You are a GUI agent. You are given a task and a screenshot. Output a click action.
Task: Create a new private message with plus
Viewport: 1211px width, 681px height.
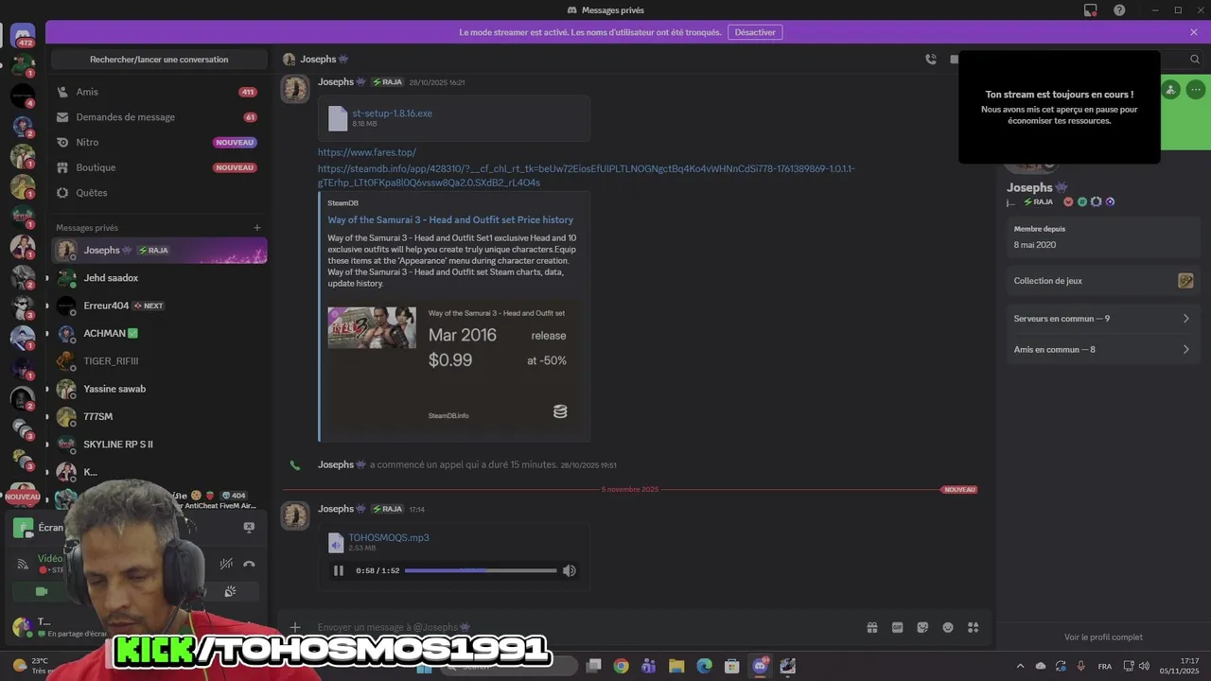point(256,228)
